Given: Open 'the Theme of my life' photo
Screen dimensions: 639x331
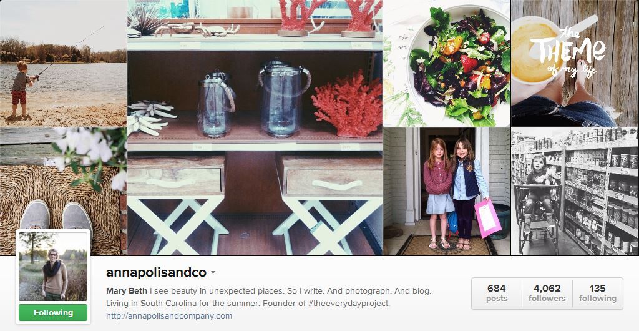Looking at the screenshot, I should [x=575, y=63].
